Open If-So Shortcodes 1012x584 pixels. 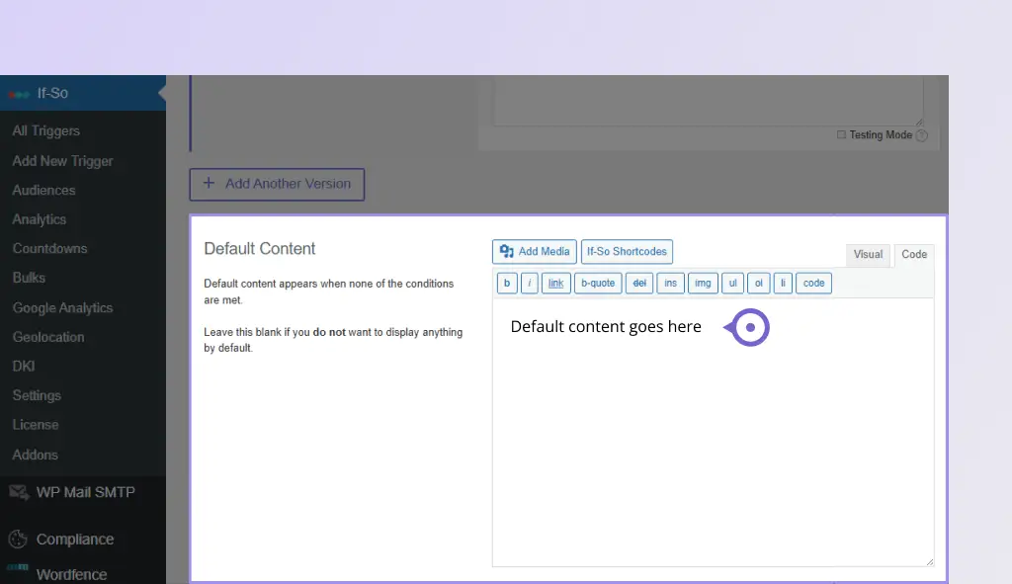[x=627, y=252]
